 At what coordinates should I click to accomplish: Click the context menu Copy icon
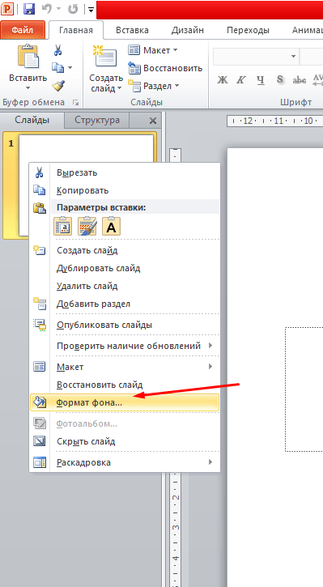click(x=40, y=190)
